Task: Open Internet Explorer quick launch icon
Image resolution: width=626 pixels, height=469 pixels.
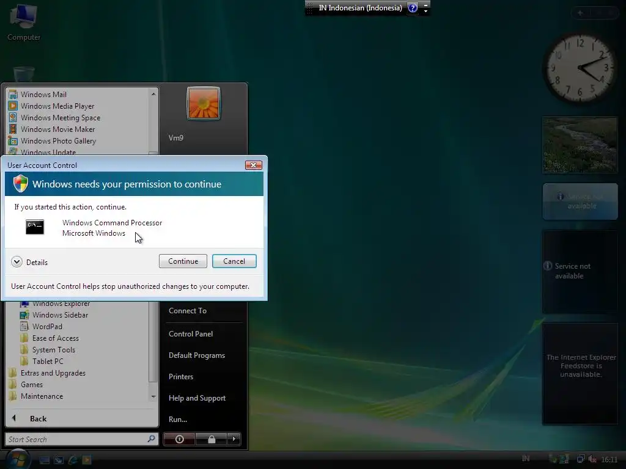Action: click(73, 460)
